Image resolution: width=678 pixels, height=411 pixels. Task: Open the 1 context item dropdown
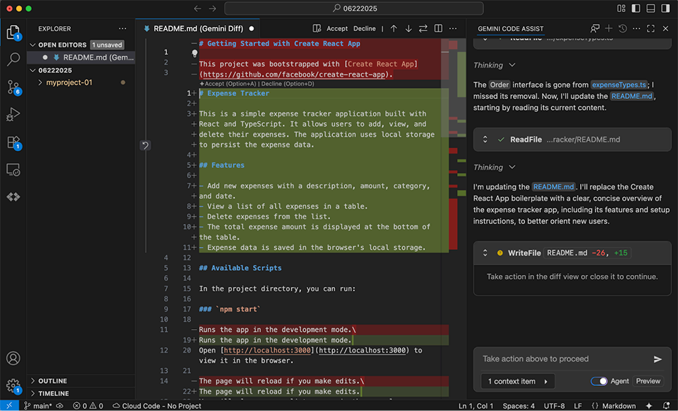click(x=517, y=381)
